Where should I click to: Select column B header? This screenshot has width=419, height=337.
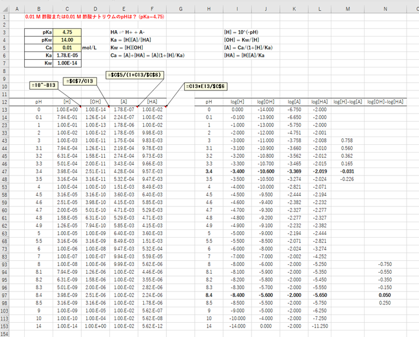coord(38,9)
